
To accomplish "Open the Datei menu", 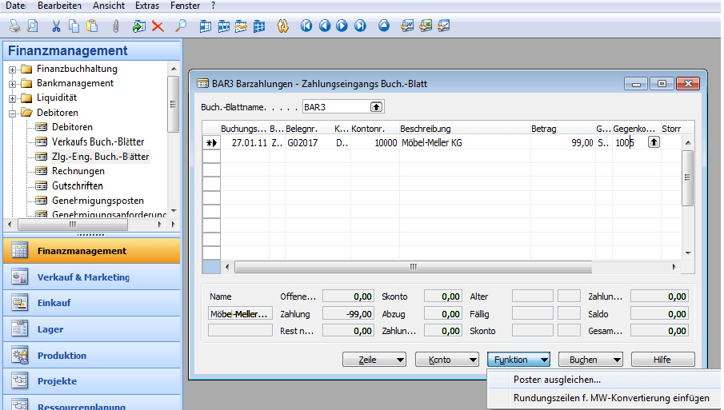I will pyautogui.click(x=15, y=6).
